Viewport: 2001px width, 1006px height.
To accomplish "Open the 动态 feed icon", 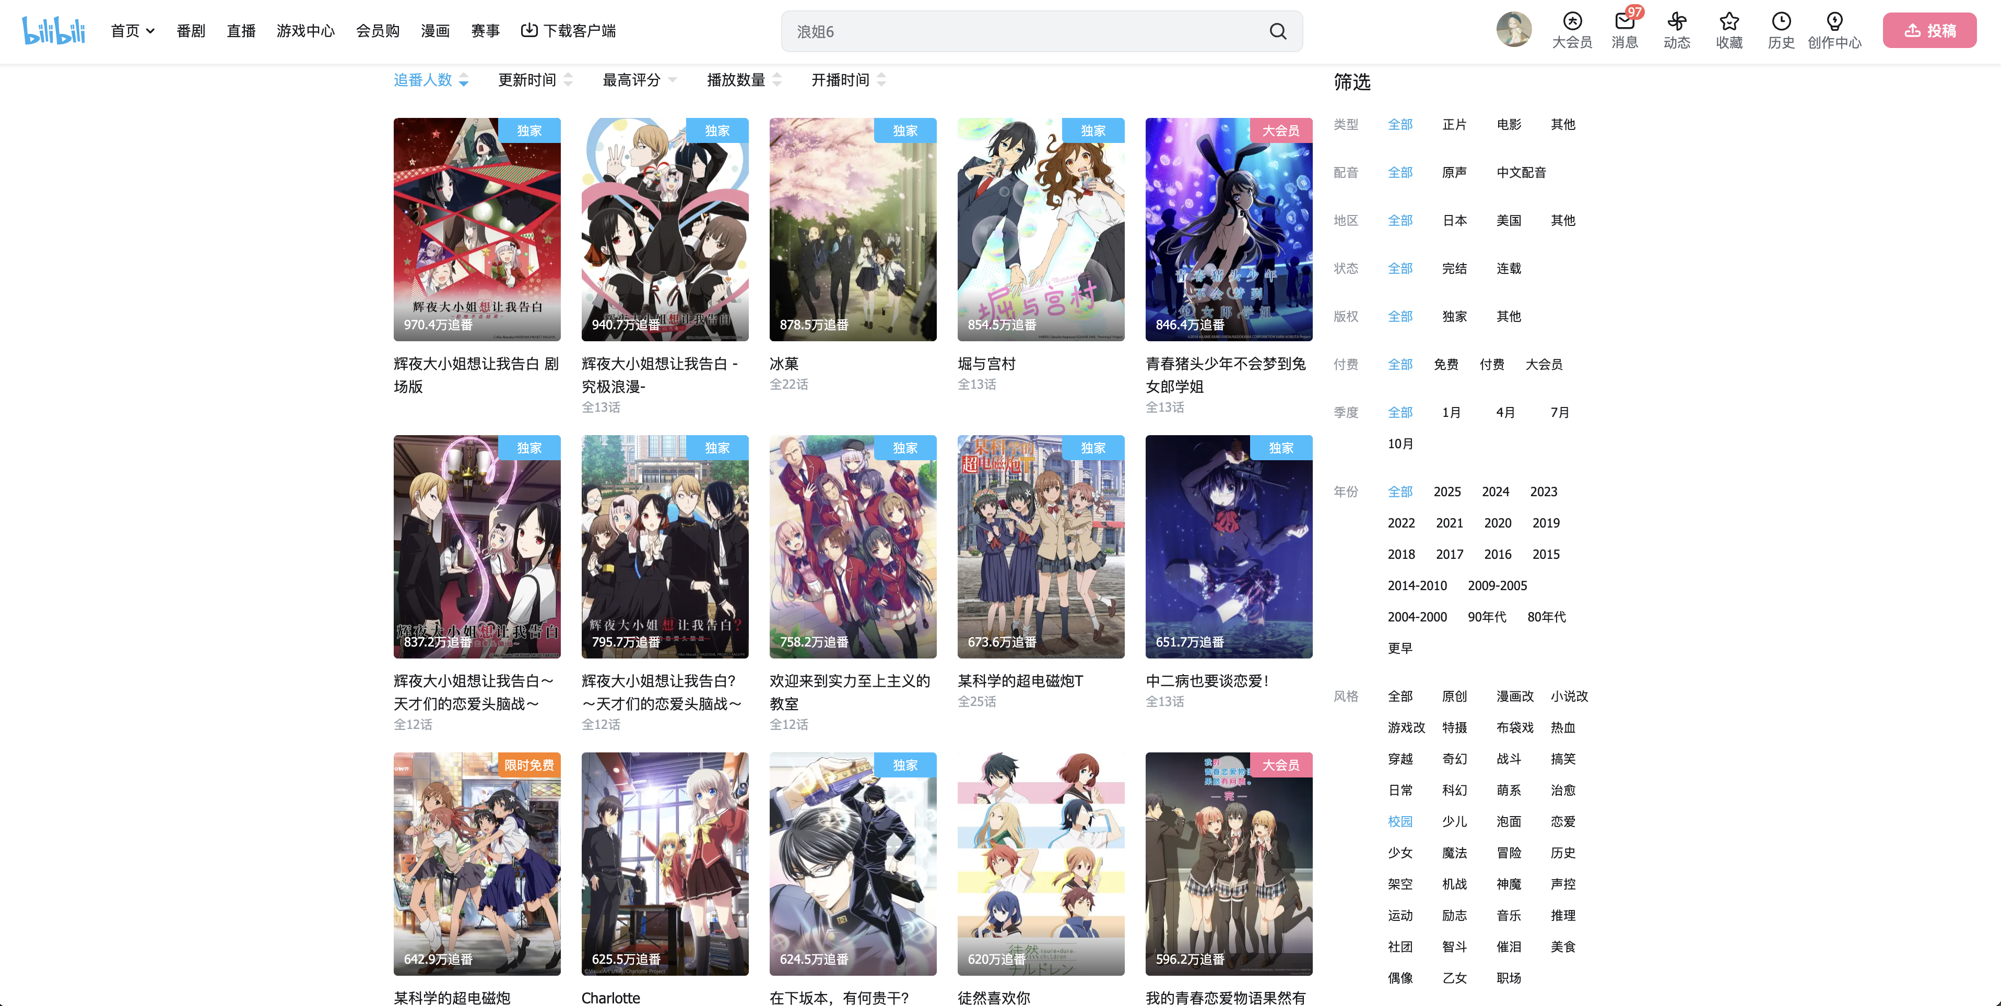I will (x=1676, y=30).
